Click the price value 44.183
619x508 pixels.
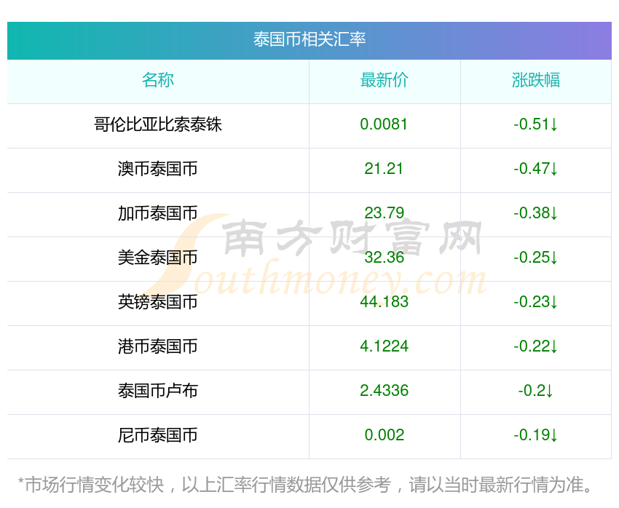(x=384, y=302)
